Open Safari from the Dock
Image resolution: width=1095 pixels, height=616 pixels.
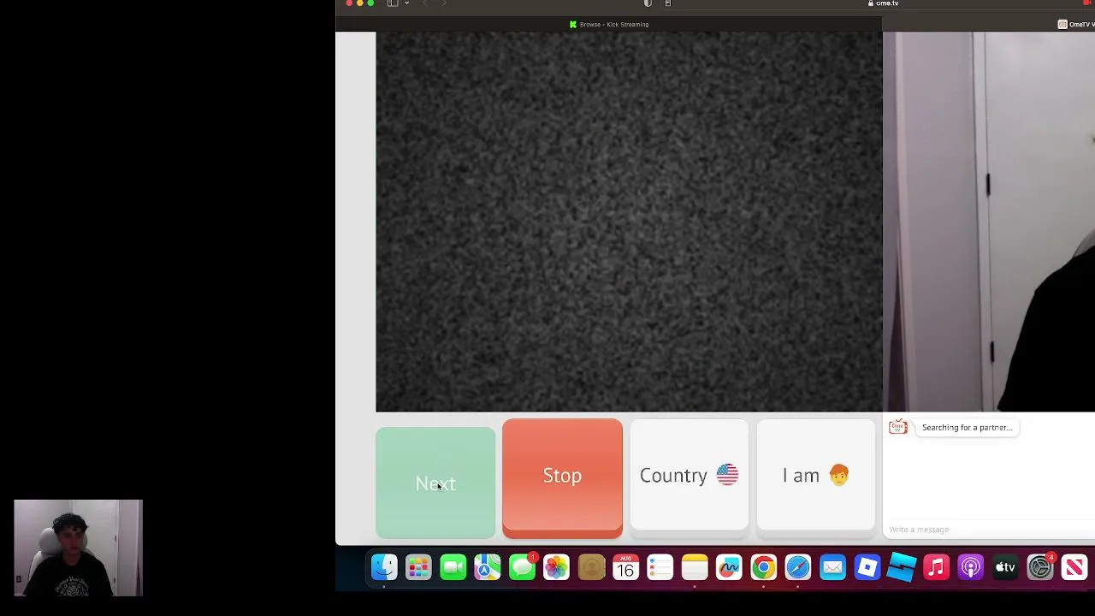coord(798,567)
